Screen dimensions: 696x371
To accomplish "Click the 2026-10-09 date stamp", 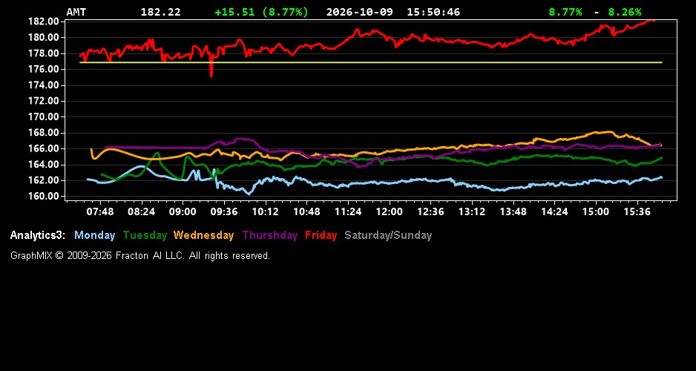I will [x=360, y=12].
